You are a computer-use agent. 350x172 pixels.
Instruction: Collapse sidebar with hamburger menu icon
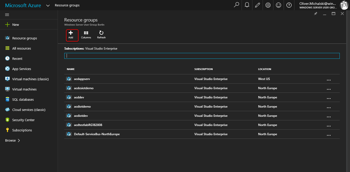7,15
